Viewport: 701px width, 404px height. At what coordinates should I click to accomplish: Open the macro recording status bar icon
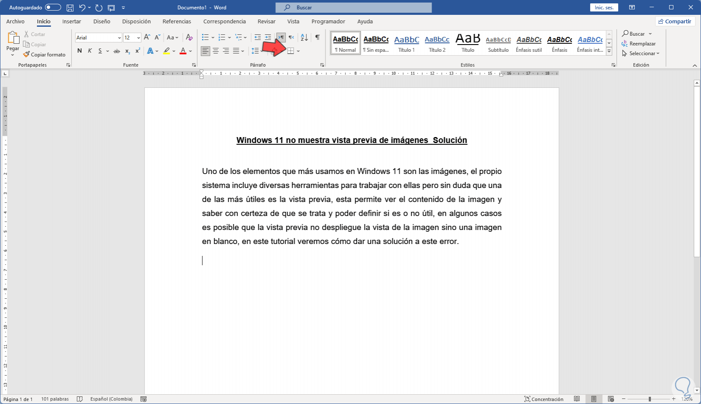pos(144,399)
